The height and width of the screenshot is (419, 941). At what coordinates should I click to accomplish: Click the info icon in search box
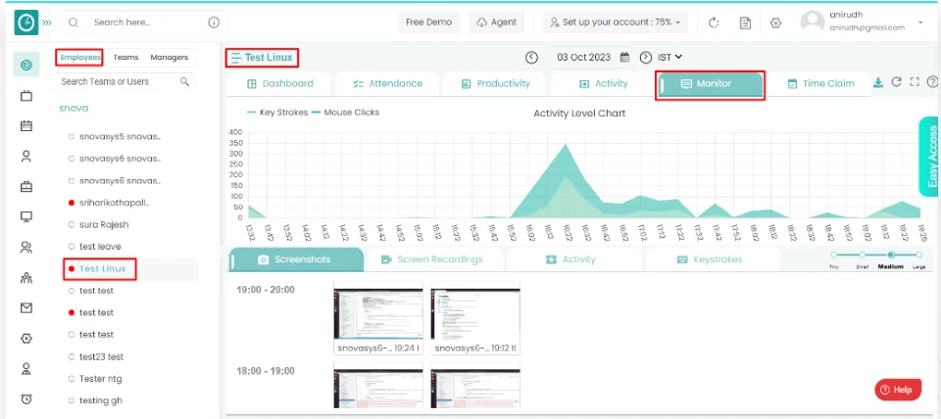[x=214, y=23]
